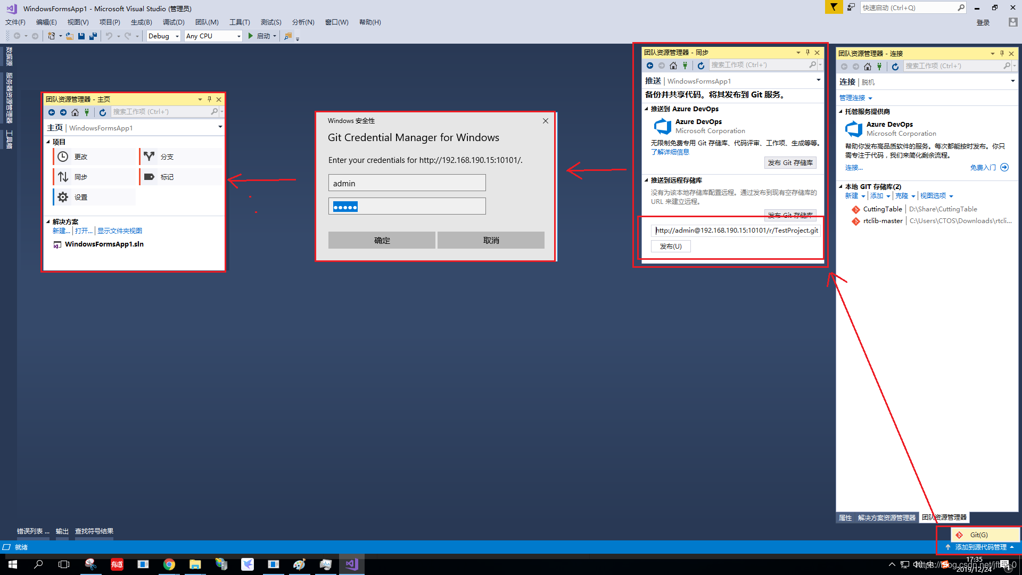This screenshot has height=575, width=1022.
Task: Click back arrow in Team Explorer Home panel
Action: (x=52, y=112)
